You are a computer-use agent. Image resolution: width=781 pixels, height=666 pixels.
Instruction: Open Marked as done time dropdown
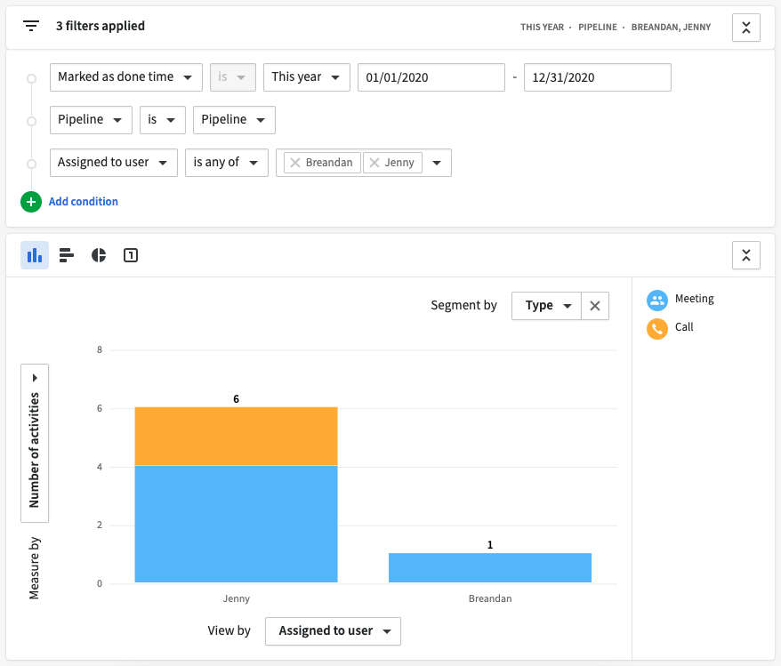click(126, 77)
